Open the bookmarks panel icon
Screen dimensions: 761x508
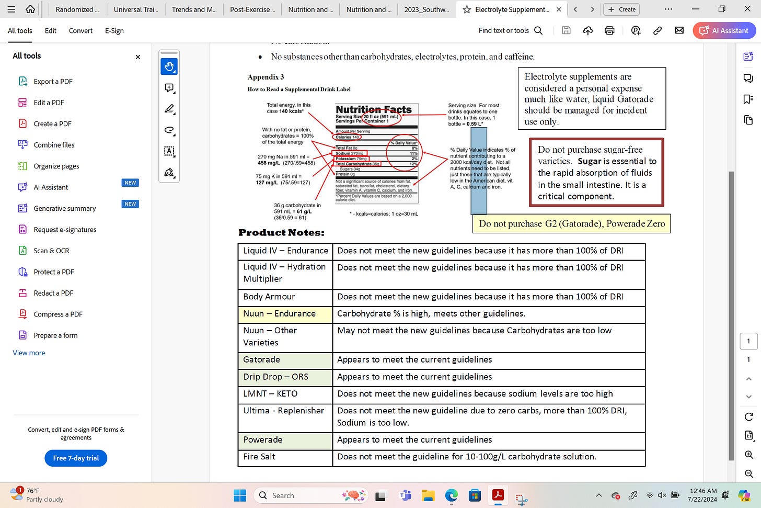tap(748, 99)
